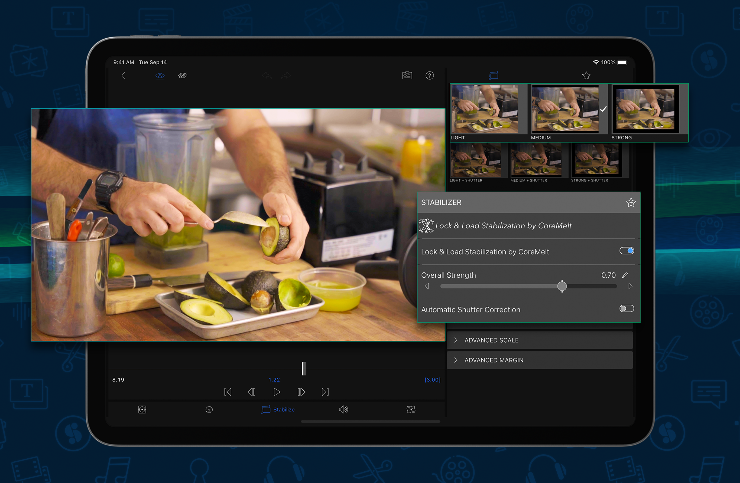Open the crop/transform tool in bottom bar

click(x=142, y=409)
